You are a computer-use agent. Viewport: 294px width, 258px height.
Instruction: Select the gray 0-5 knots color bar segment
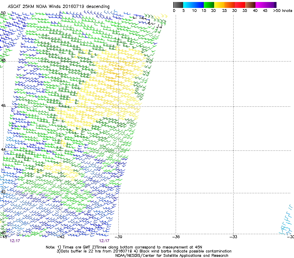click(178, 5)
